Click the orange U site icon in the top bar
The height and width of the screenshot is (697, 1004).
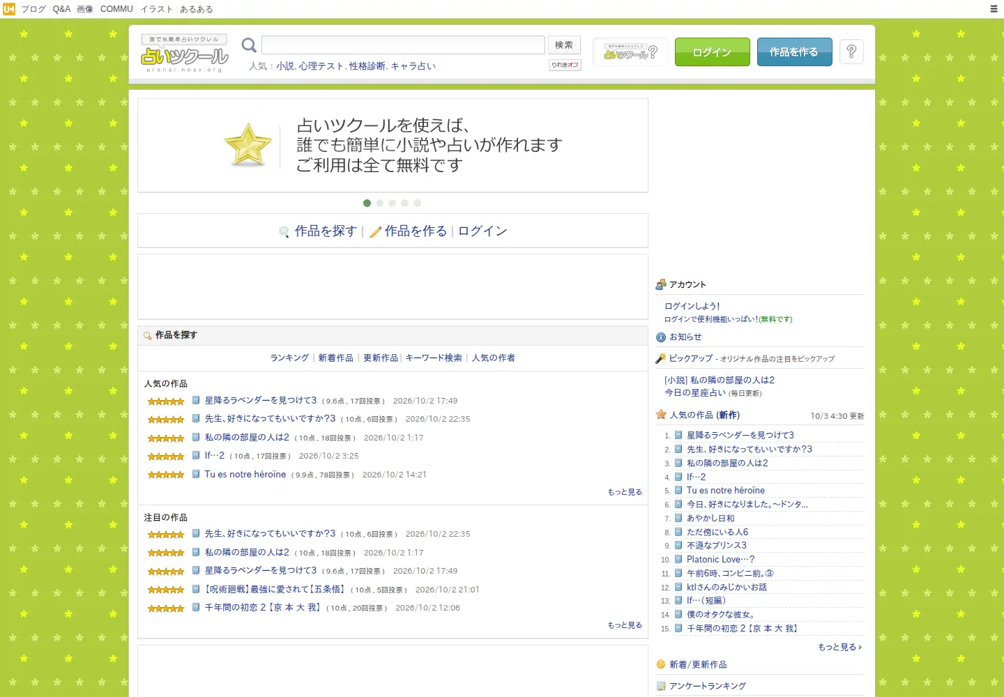(9, 9)
